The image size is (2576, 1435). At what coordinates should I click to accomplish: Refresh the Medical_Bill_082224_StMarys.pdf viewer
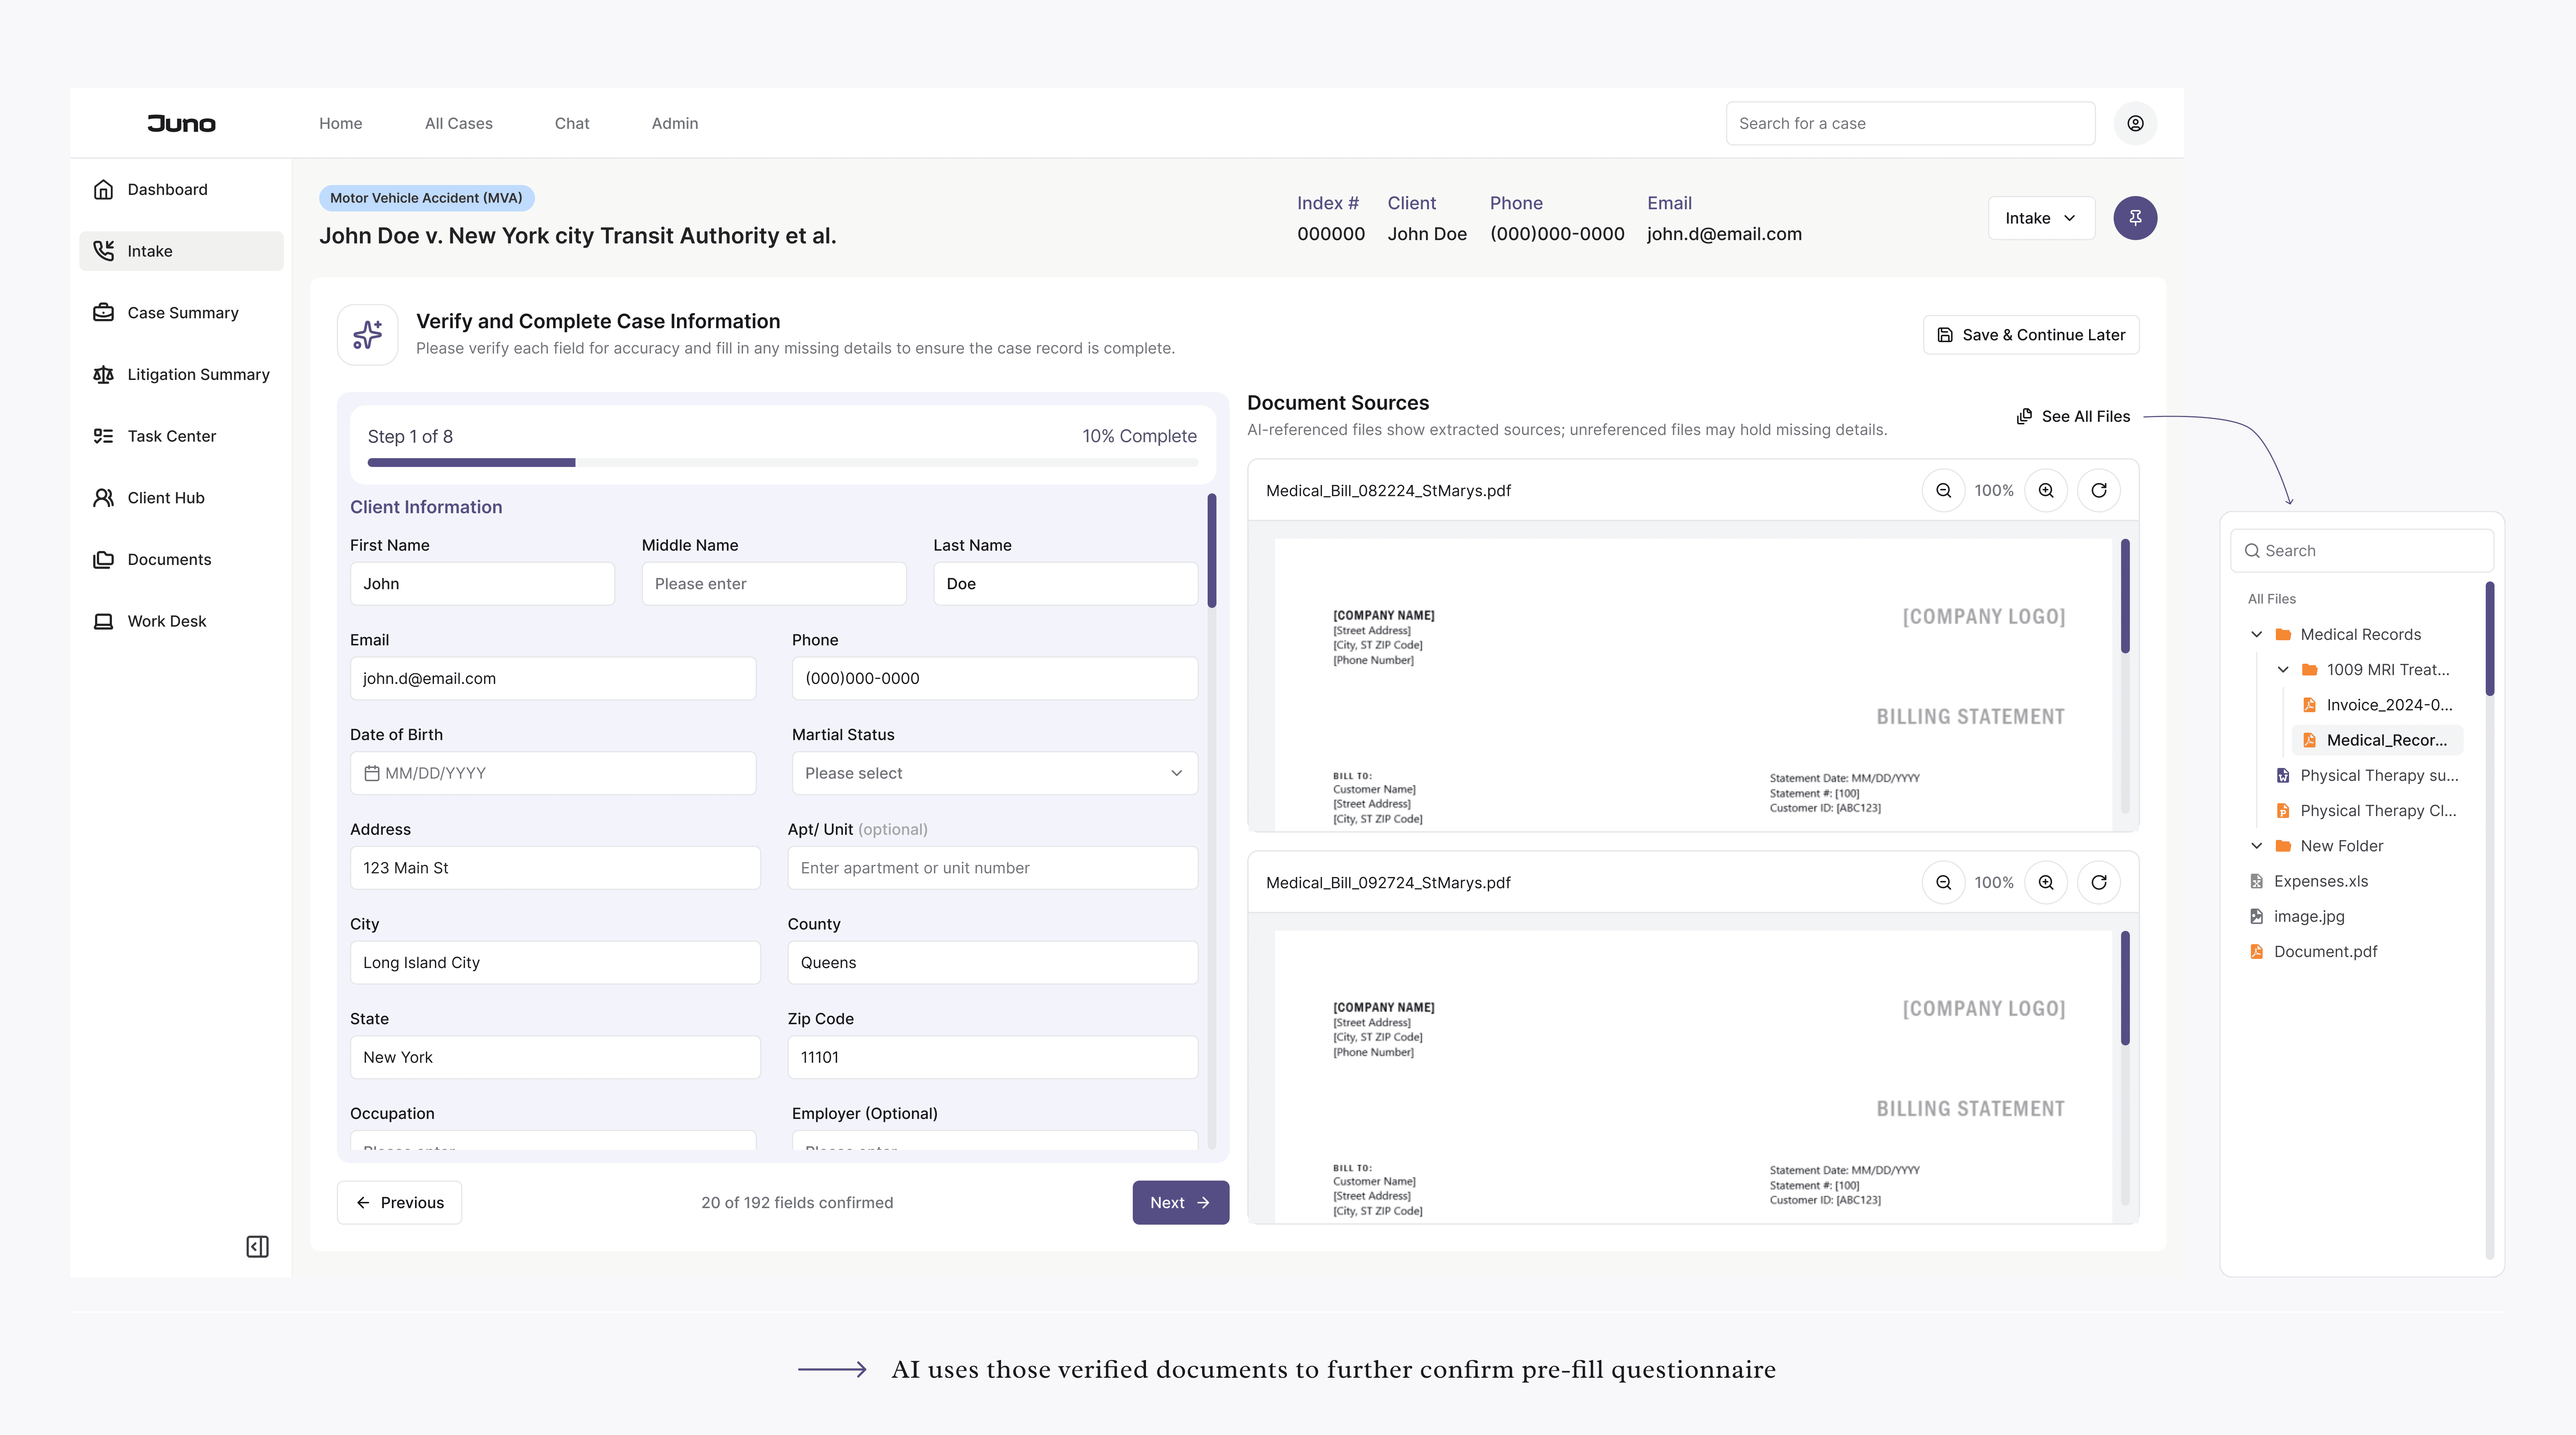[x=2099, y=490]
